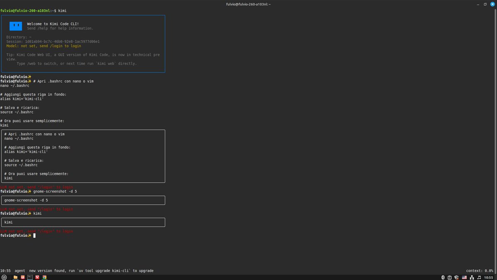This screenshot has height=280, width=497.
Task: Restore down the terminal window
Action: [x=485, y=4]
